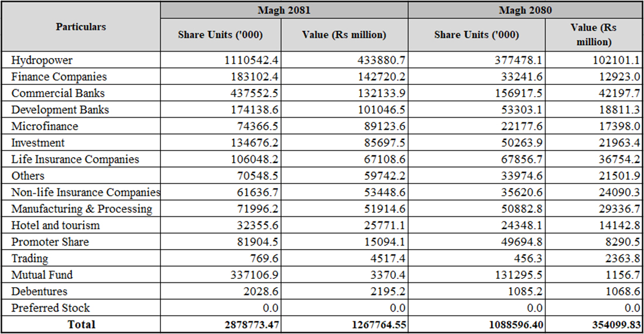
Task: Select the Commercial Banks row label
Action: click(58, 93)
